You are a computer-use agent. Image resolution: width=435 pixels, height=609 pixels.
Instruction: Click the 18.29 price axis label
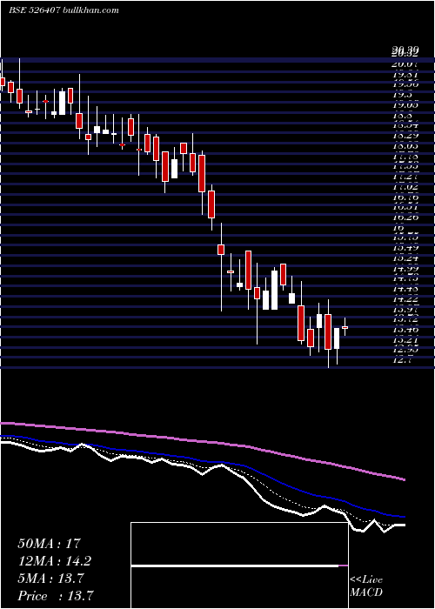[x=405, y=136]
